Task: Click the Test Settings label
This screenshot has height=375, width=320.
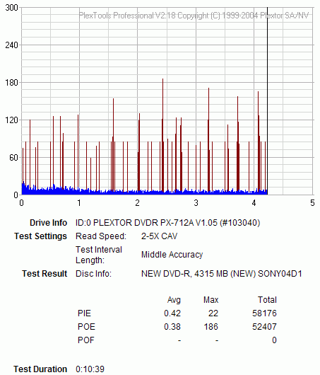Action: point(40,236)
